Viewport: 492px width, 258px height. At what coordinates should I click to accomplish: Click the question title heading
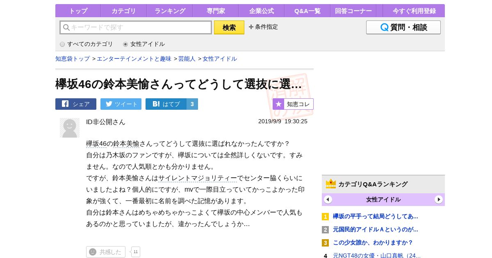(x=179, y=84)
